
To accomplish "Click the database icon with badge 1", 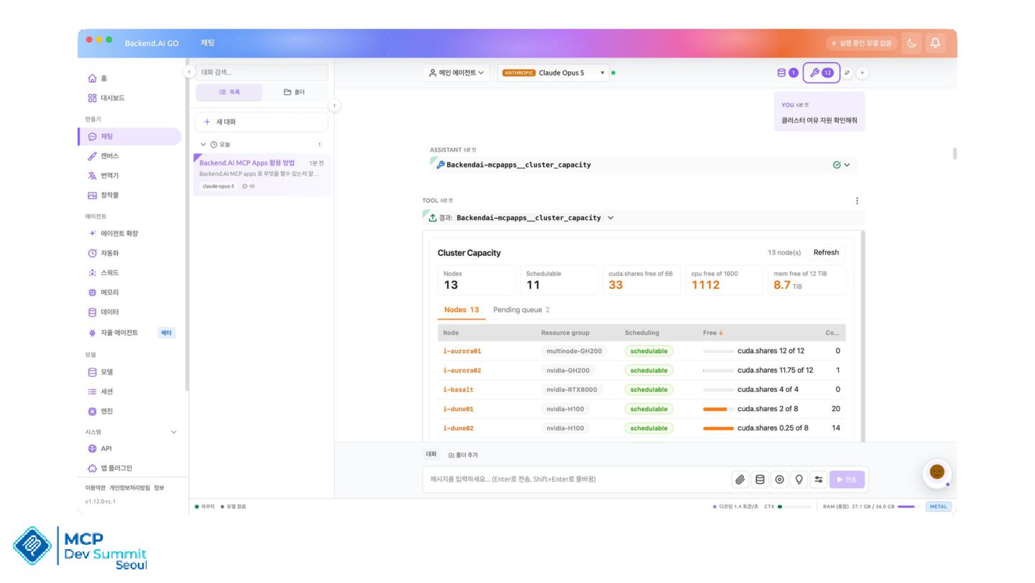I will click(x=788, y=73).
